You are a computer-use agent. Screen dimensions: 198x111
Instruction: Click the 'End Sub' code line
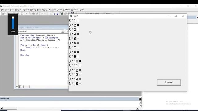pos(25,55)
